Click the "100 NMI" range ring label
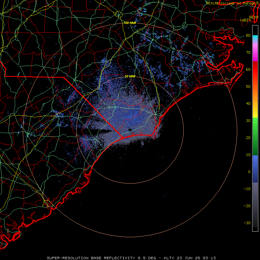The height and width of the screenshot is (260, 260). 130,23
